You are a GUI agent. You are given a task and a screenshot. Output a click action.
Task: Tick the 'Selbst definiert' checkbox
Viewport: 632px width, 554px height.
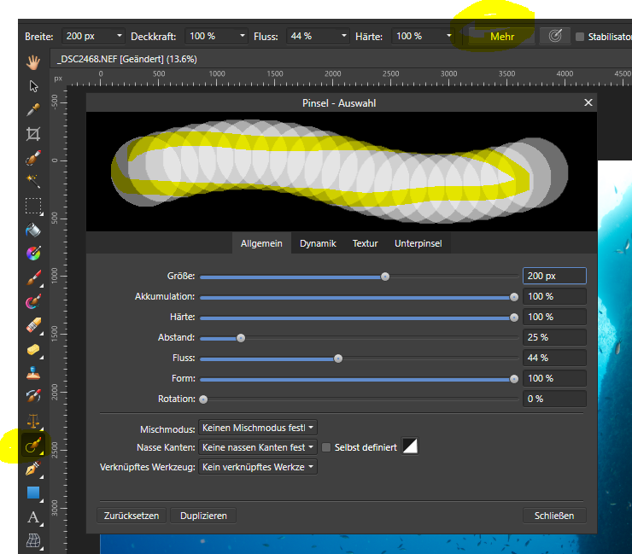click(x=325, y=447)
